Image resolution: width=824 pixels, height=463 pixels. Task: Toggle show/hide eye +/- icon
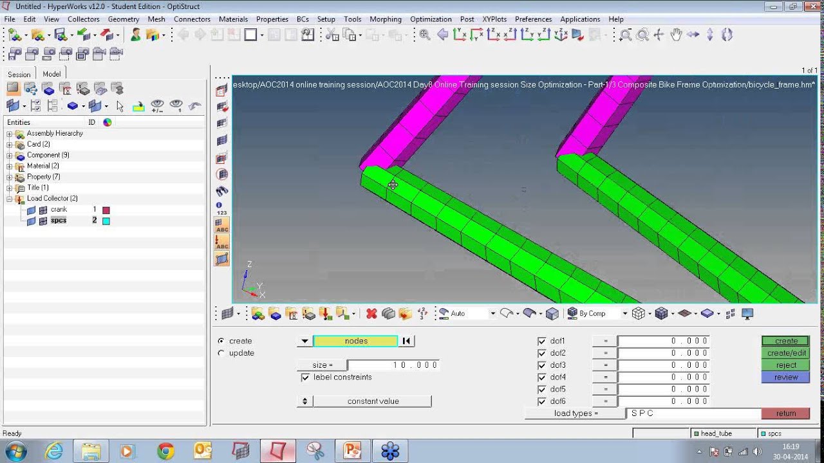(157, 106)
